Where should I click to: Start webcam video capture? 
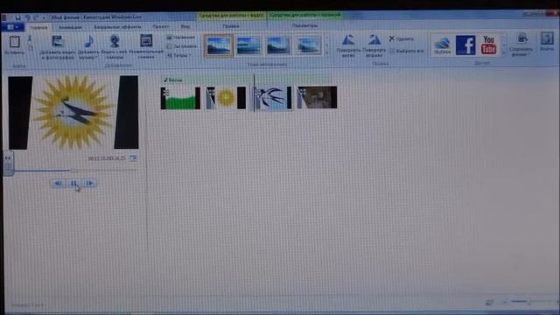point(115,46)
